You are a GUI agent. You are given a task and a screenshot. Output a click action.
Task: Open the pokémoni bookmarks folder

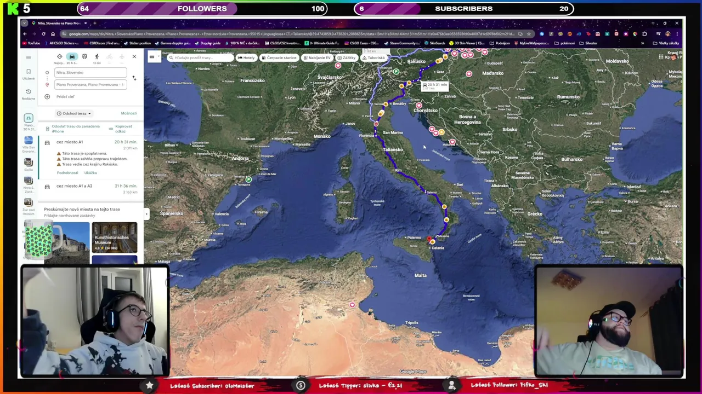(564, 43)
